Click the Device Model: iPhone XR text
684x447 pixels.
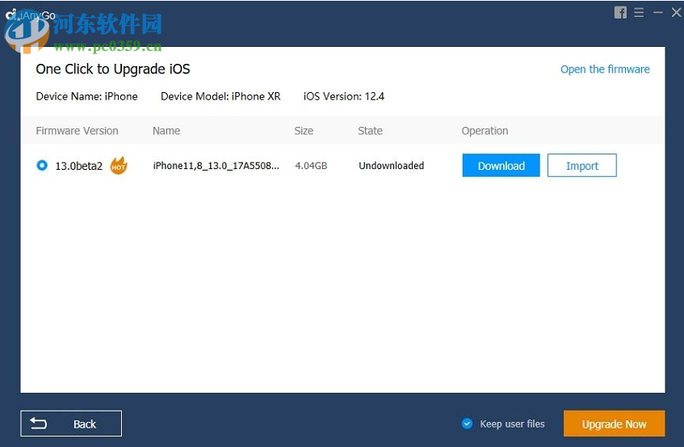click(x=220, y=96)
